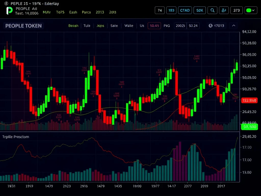Open the green status dropdown
This screenshot has width=261, height=196.
pyautogui.click(x=251, y=10)
